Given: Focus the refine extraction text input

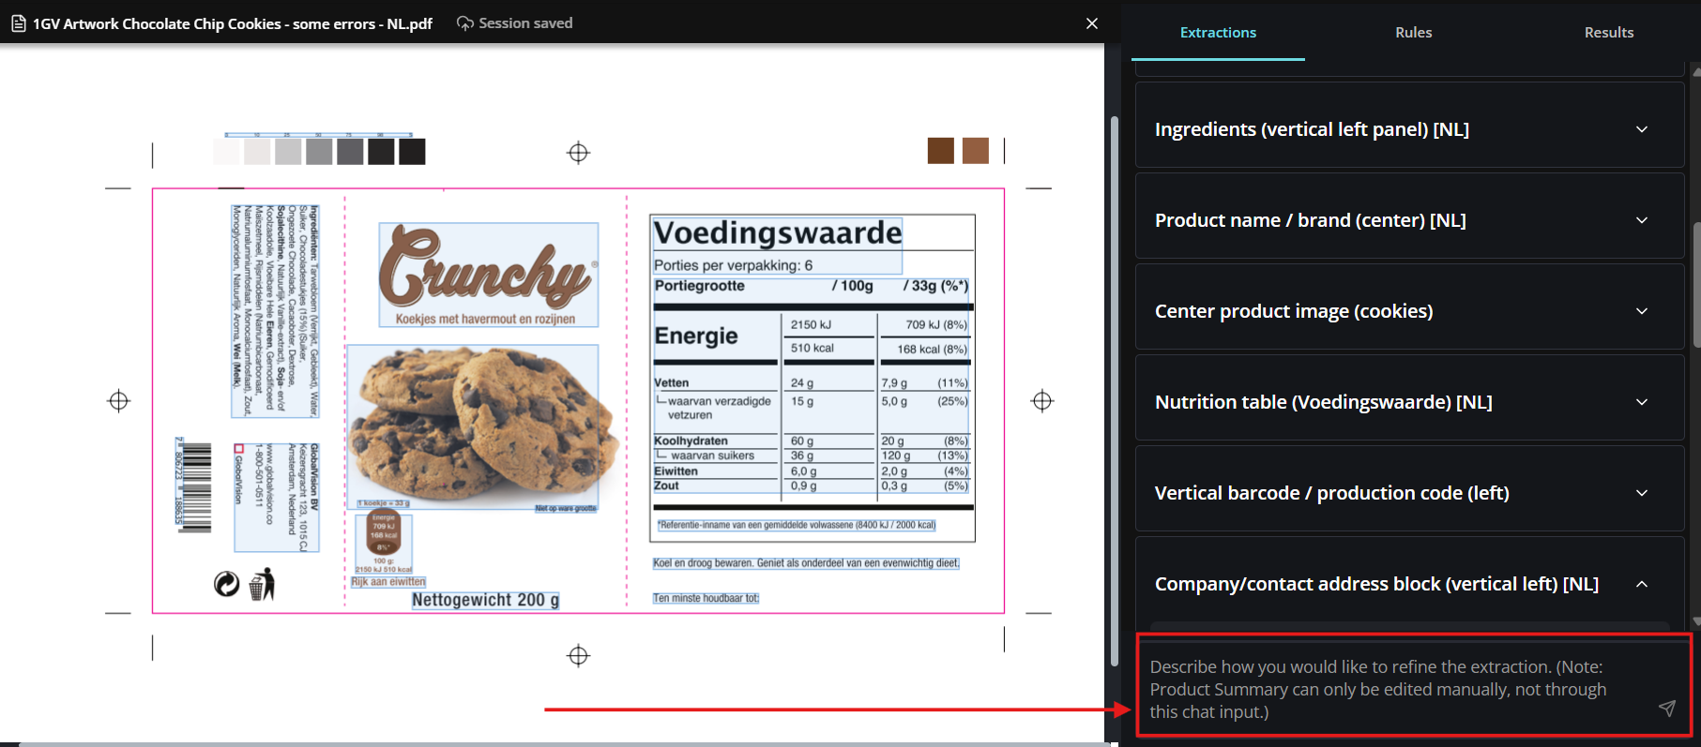Looking at the screenshot, I should click(x=1398, y=689).
